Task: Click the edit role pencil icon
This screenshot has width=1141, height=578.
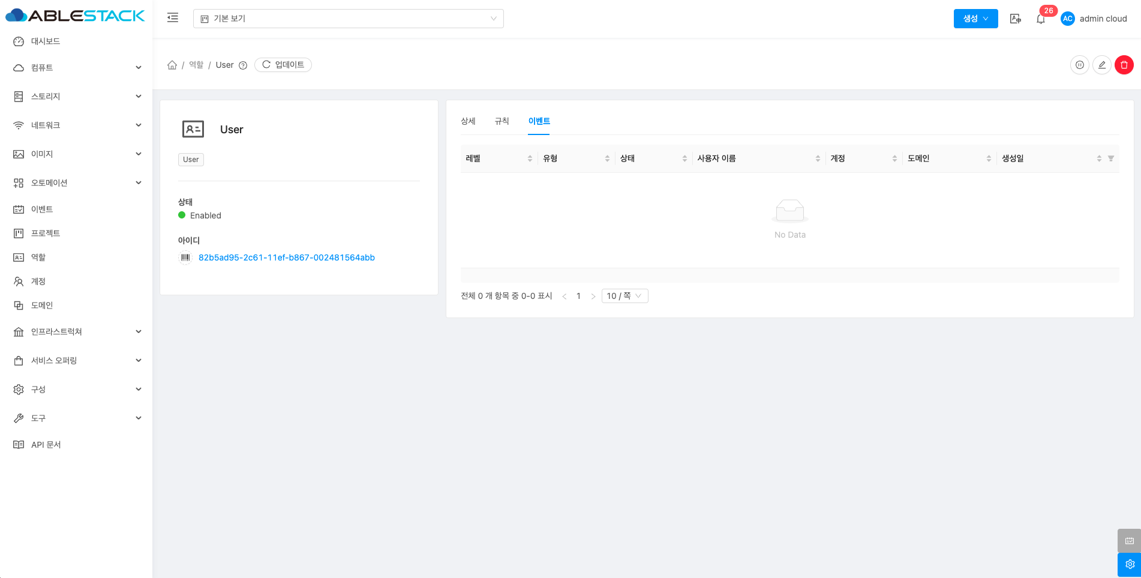Action: pos(1101,65)
